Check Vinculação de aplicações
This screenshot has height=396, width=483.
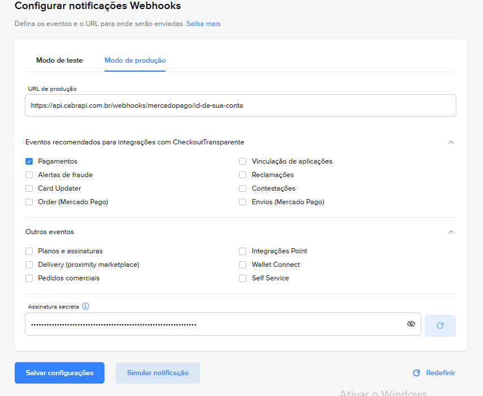coord(243,161)
